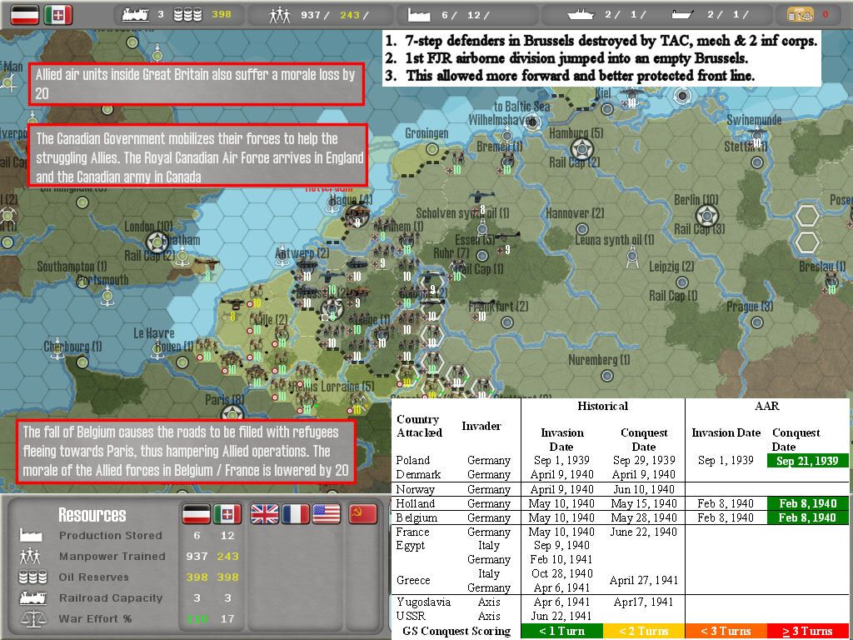This screenshot has width=853, height=640.
Task: Click the Cherbourg port anchor
Action: tap(57, 350)
